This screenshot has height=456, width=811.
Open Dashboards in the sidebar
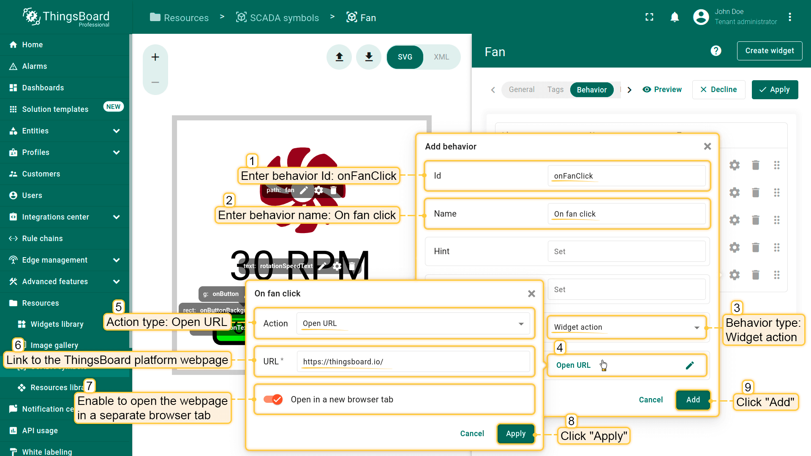coord(43,88)
